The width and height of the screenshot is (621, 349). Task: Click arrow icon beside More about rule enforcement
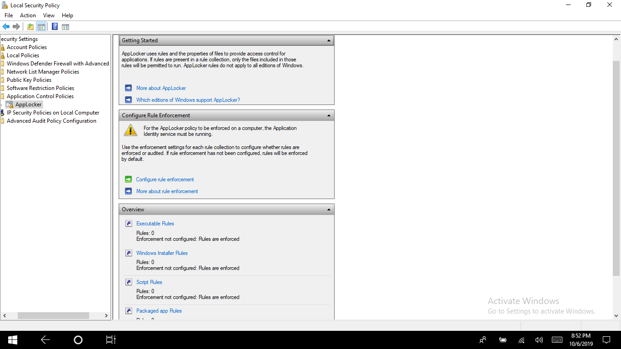point(128,191)
